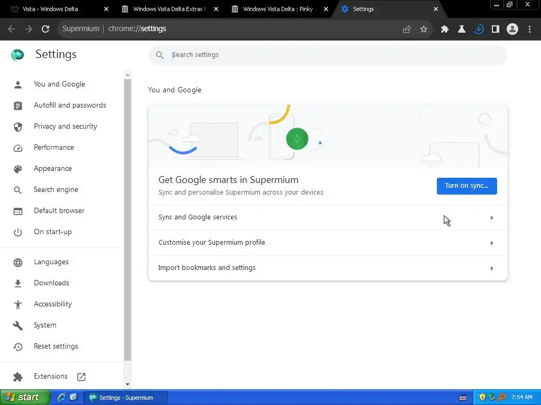This screenshot has width=541, height=405.
Task: Click the person icon for You and Google
Action: pos(18,84)
